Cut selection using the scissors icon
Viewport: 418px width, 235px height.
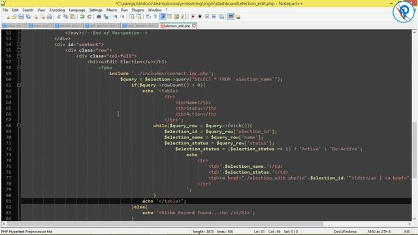point(59,17)
